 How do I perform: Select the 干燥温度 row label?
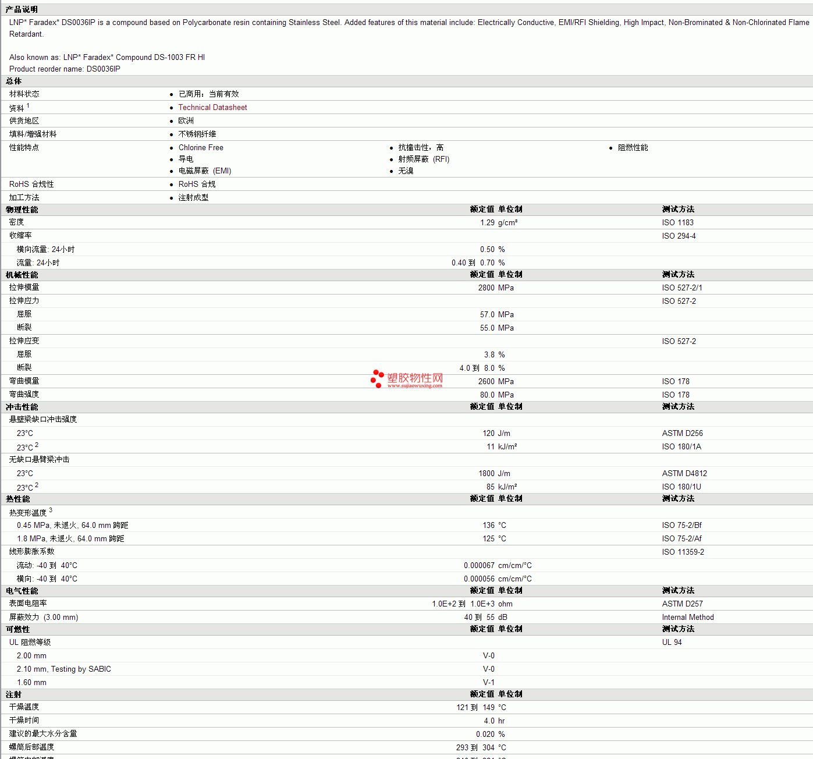pos(24,707)
